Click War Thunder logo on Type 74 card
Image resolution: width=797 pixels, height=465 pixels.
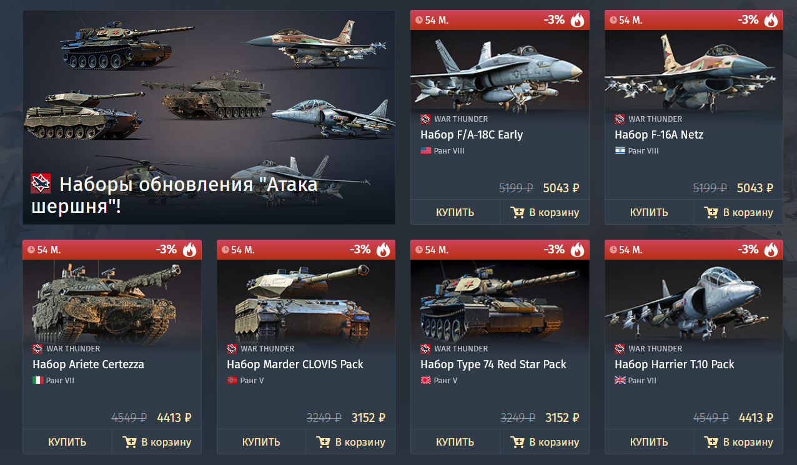pyautogui.click(x=426, y=349)
